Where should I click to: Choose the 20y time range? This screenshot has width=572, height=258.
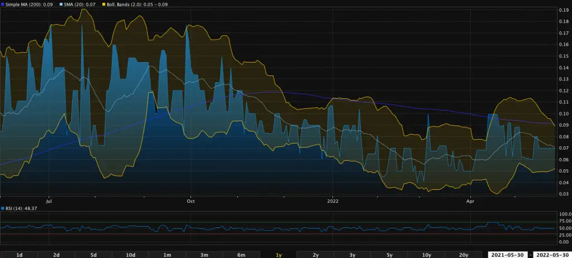[463, 255]
